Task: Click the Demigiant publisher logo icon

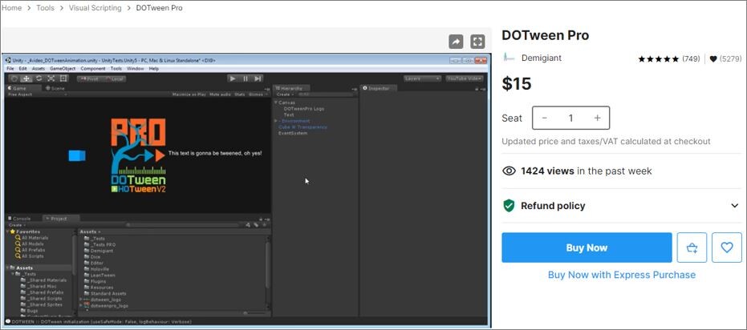Action: 509,58
